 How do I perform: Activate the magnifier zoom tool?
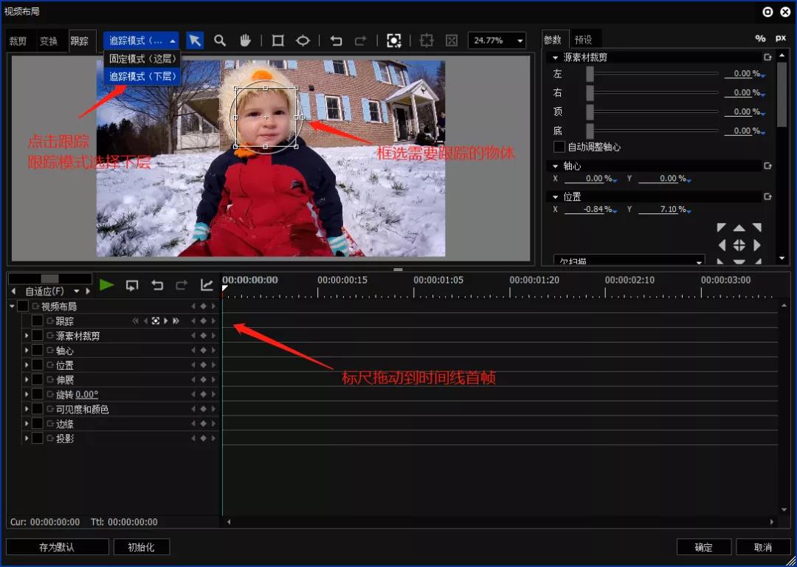point(220,41)
